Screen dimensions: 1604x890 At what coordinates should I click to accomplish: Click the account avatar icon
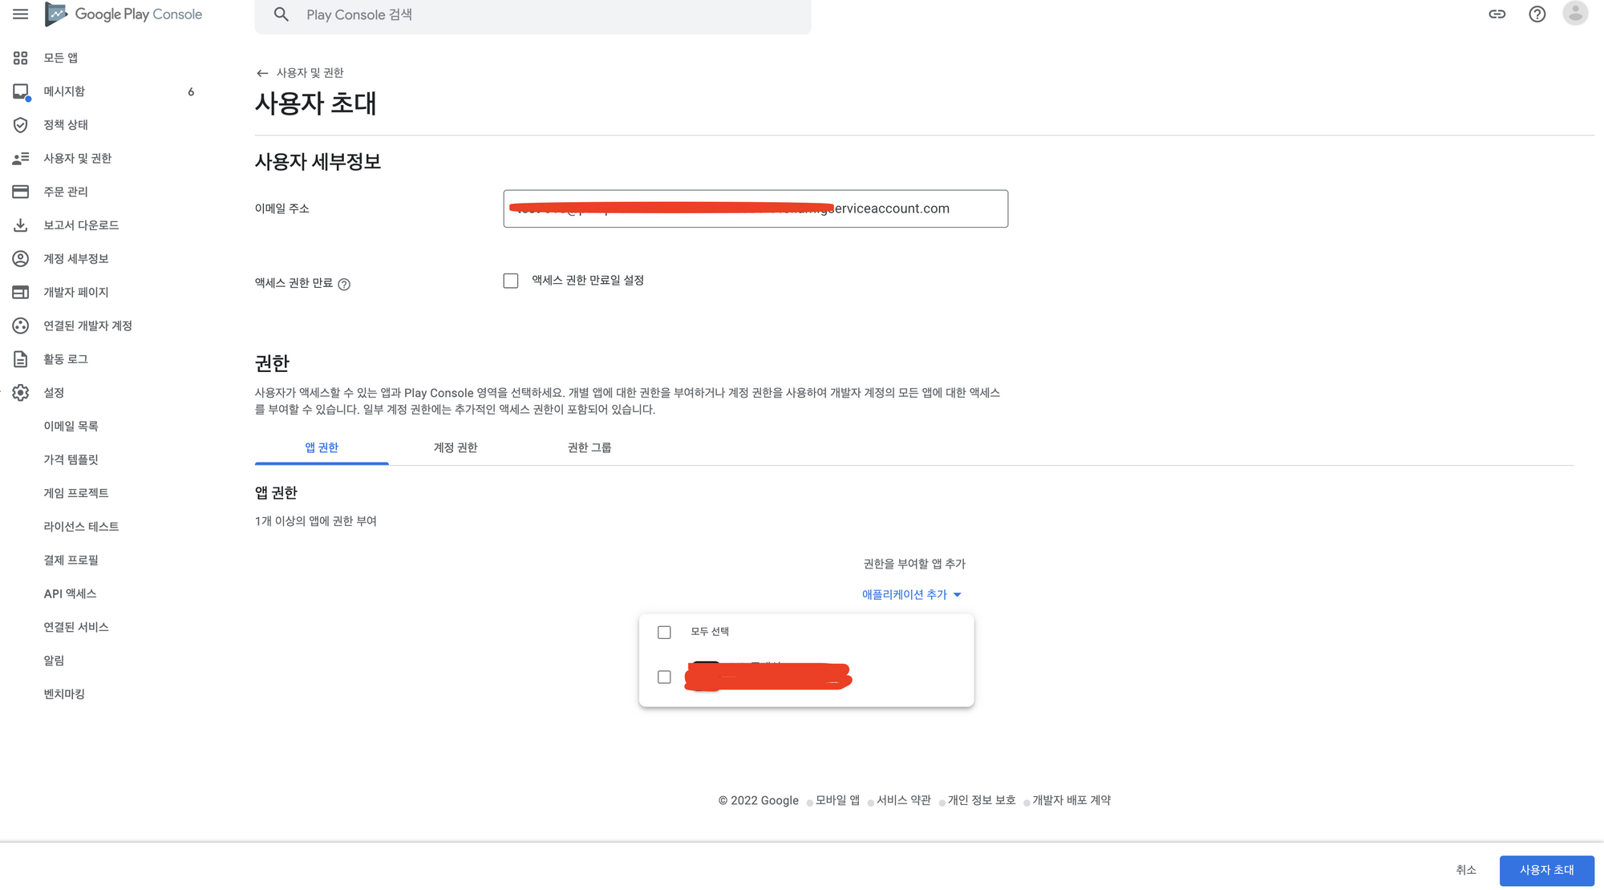coord(1575,14)
